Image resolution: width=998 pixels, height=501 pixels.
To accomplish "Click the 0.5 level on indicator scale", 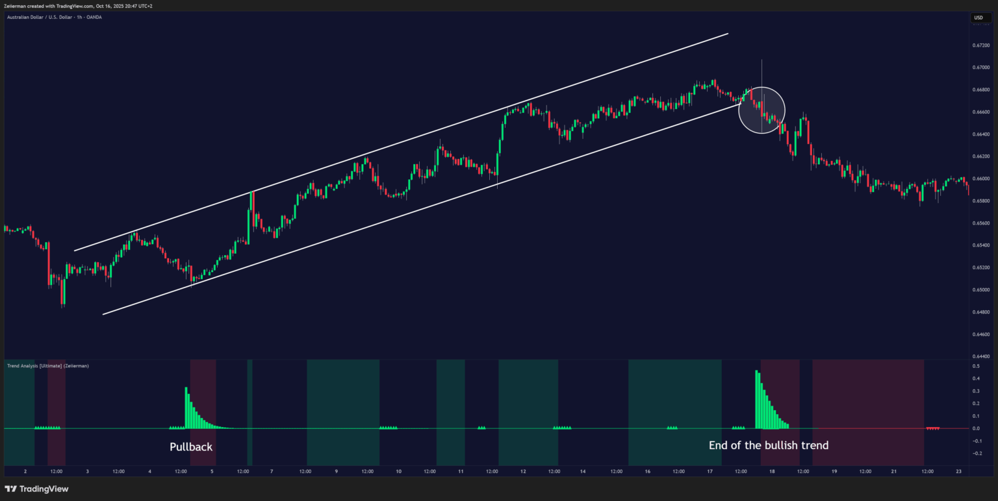I will pos(975,367).
